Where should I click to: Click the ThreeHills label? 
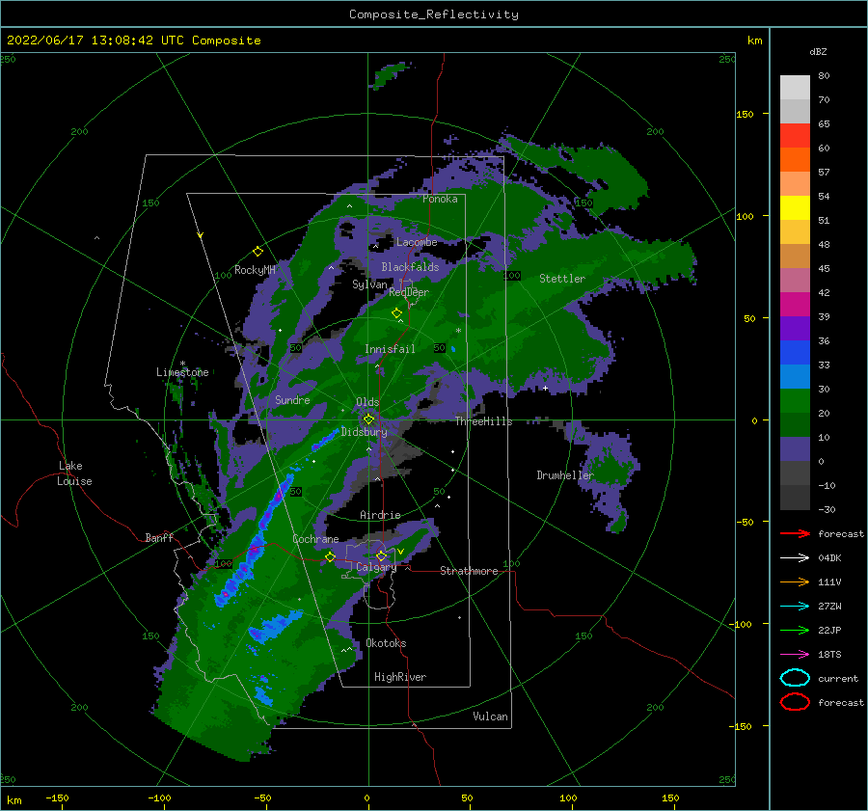tap(483, 421)
